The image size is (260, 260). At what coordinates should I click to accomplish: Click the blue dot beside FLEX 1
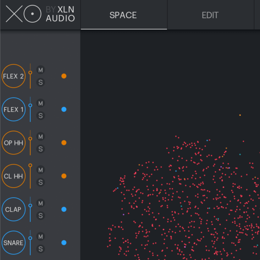click(64, 109)
